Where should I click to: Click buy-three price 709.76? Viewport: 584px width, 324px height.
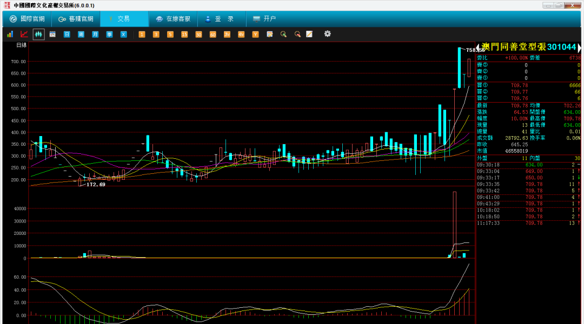519,99
